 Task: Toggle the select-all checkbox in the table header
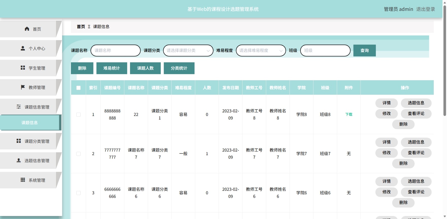(x=79, y=88)
